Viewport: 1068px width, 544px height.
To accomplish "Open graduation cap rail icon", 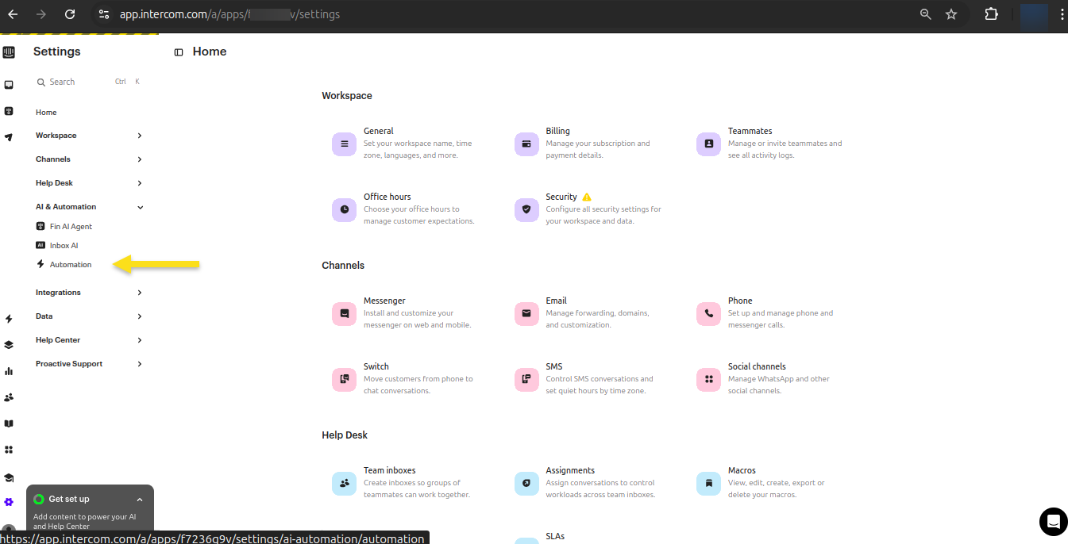I will pos(9,477).
